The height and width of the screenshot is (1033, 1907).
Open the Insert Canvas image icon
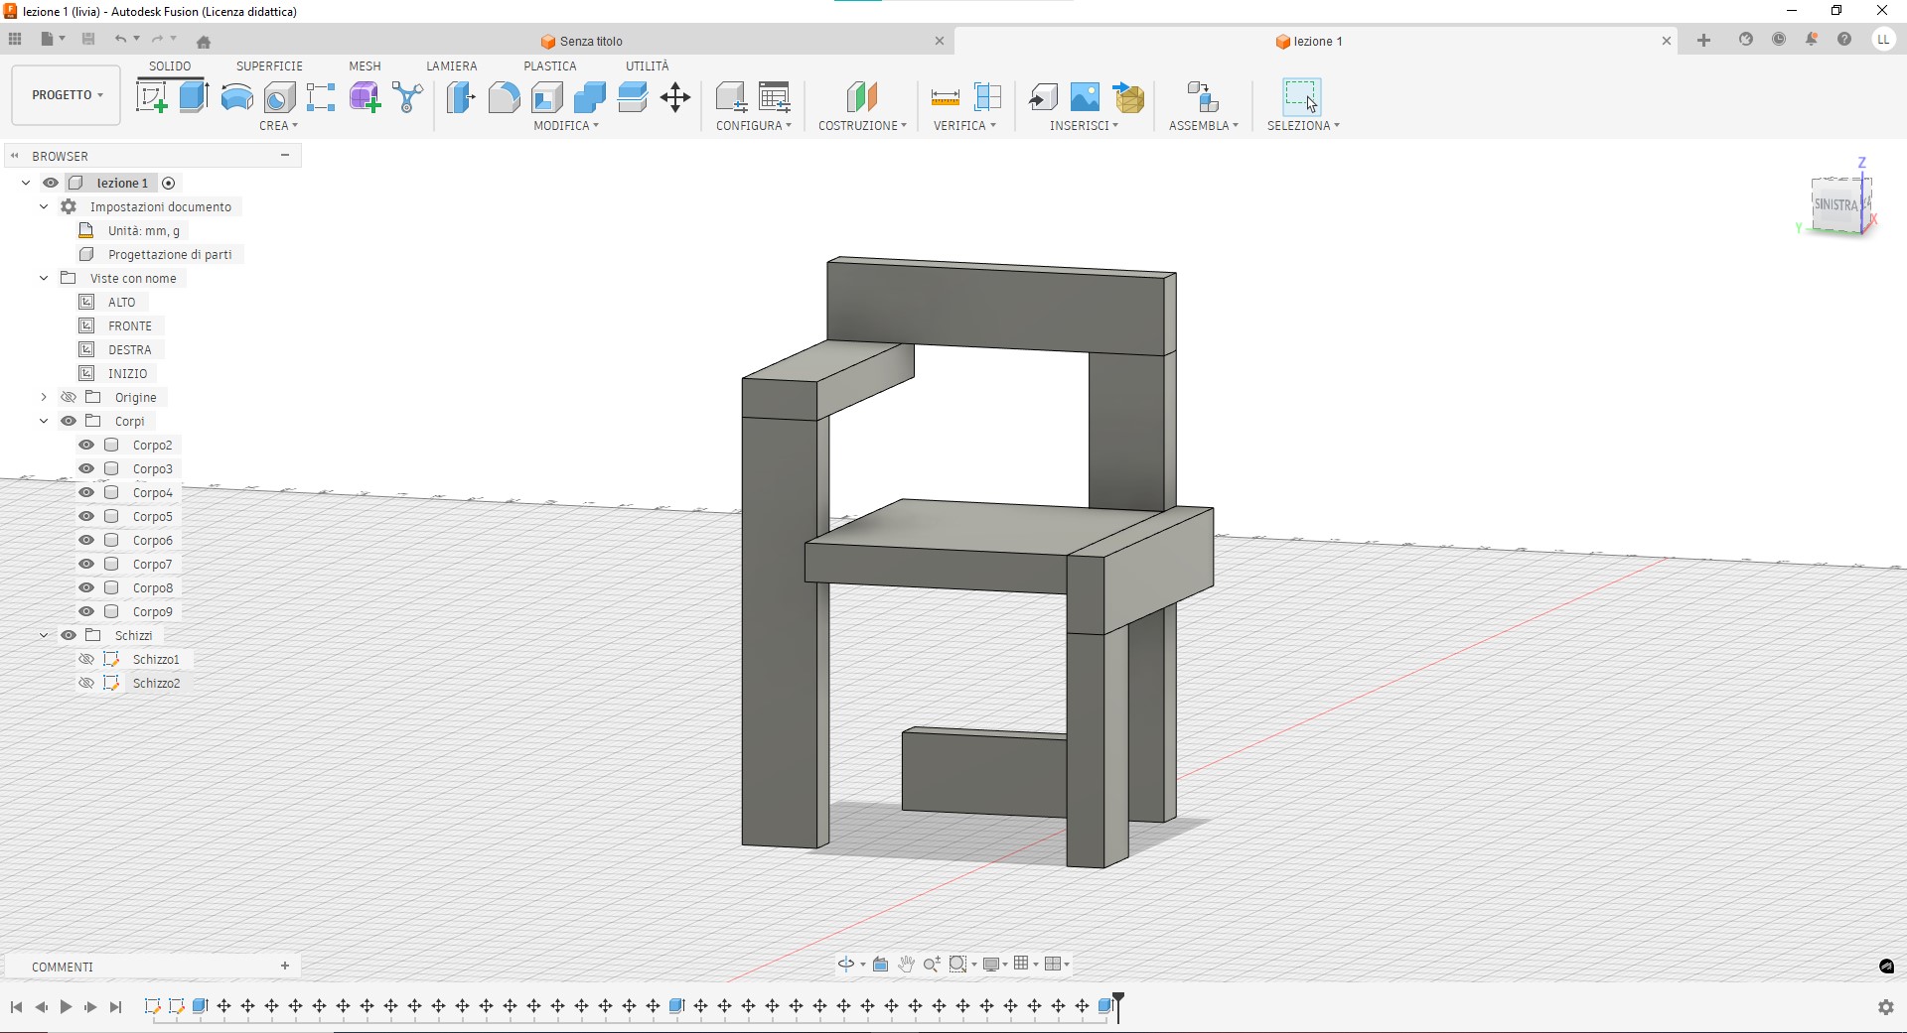(1085, 97)
